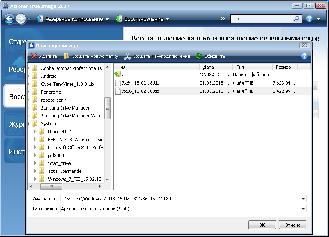The width and height of the screenshot is (329, 237).
Task: Open navigation history dropdown arrow
Action: pos(29,19)
